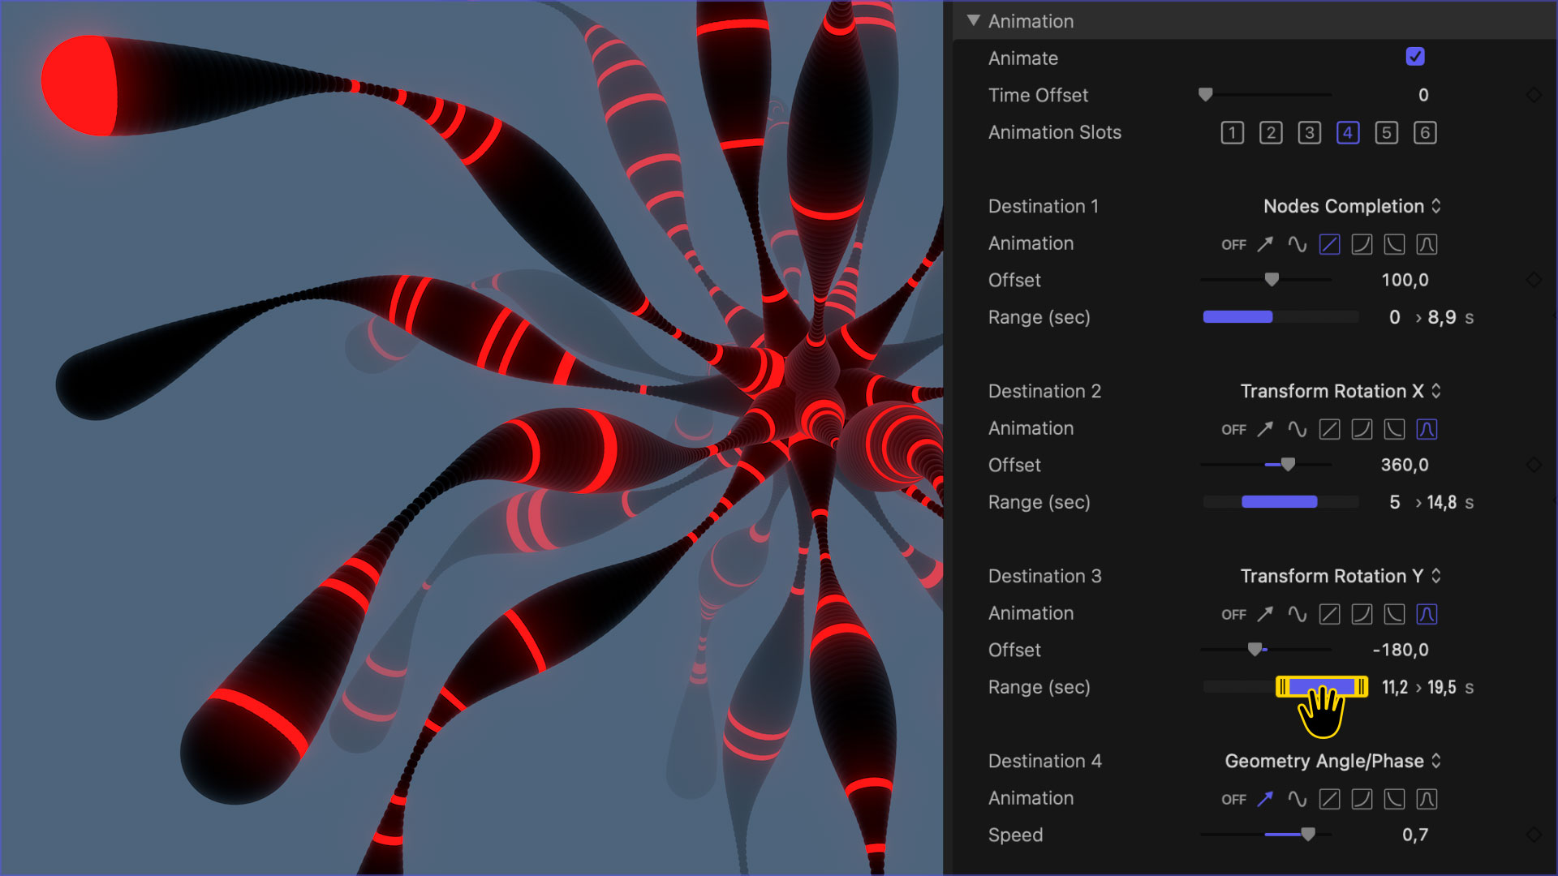Click Destination 1 Offset value 100,0

click(x=1405, y=280)
